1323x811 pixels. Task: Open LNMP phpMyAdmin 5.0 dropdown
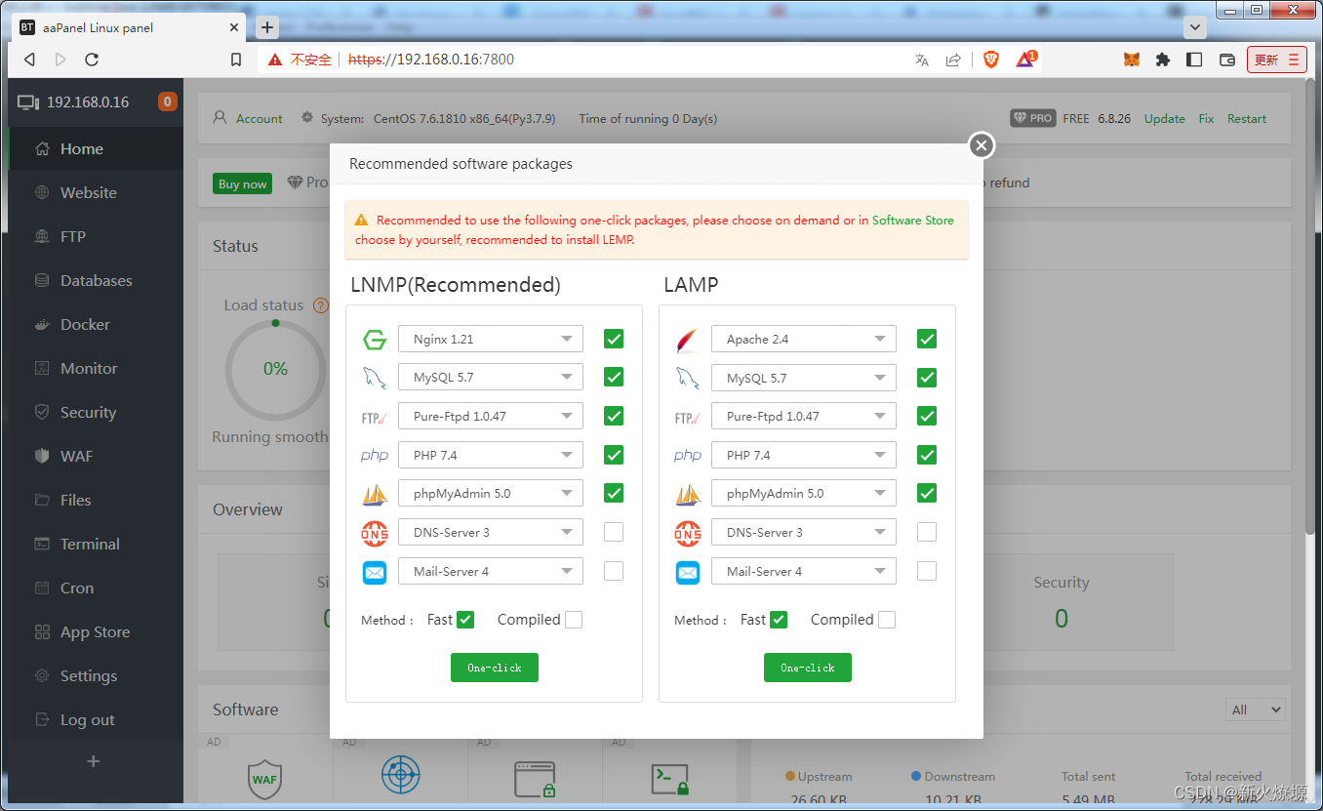click(x=491, y=493)
